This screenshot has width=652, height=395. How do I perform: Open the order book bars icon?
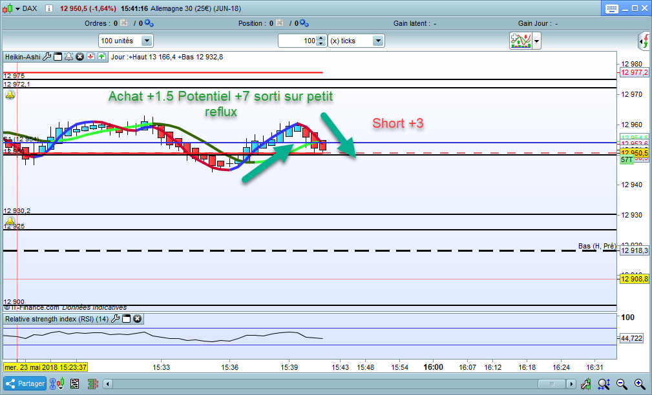(x=92, y=384)
